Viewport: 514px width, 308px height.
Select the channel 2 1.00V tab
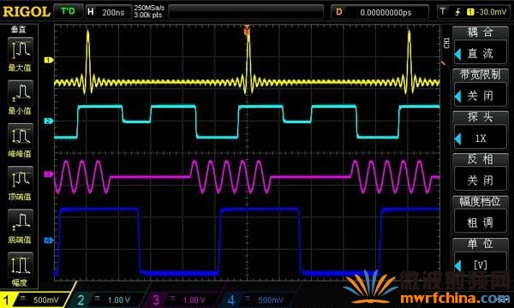(108, 299)
